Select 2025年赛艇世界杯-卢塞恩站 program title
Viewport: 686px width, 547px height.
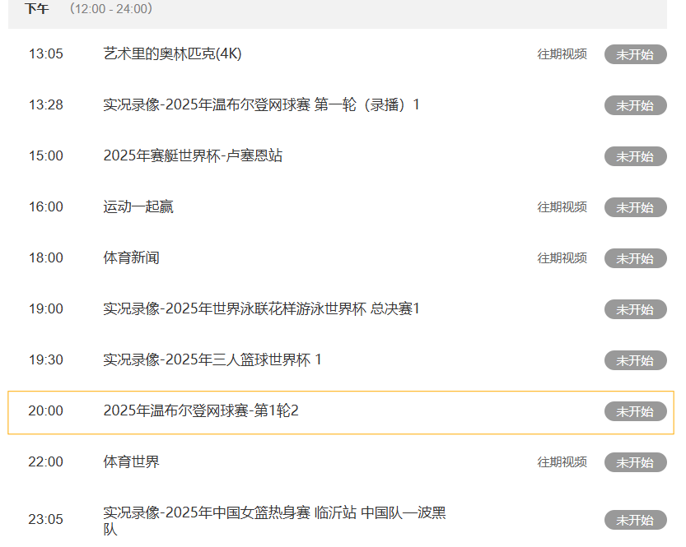coord(193,155)
